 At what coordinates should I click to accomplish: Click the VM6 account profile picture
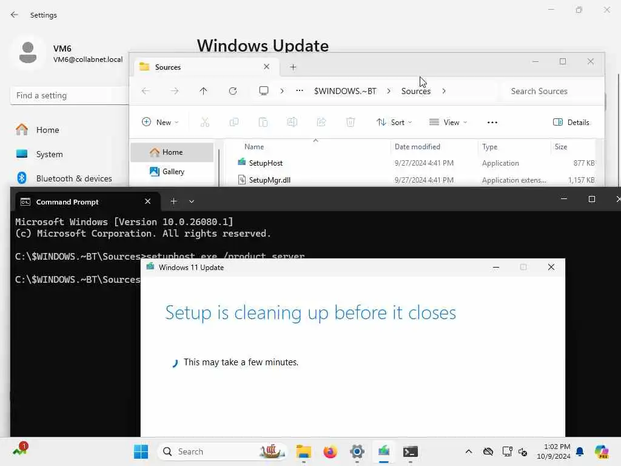(x=28, y=53)
